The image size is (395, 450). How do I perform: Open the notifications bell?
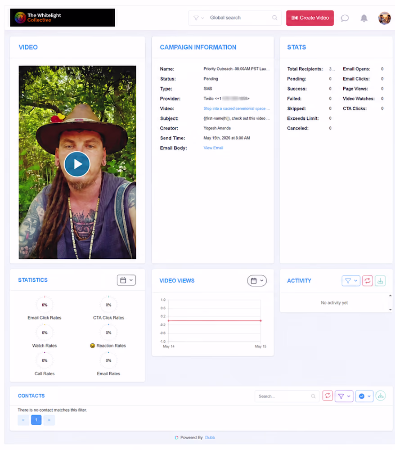click(364, 18)
